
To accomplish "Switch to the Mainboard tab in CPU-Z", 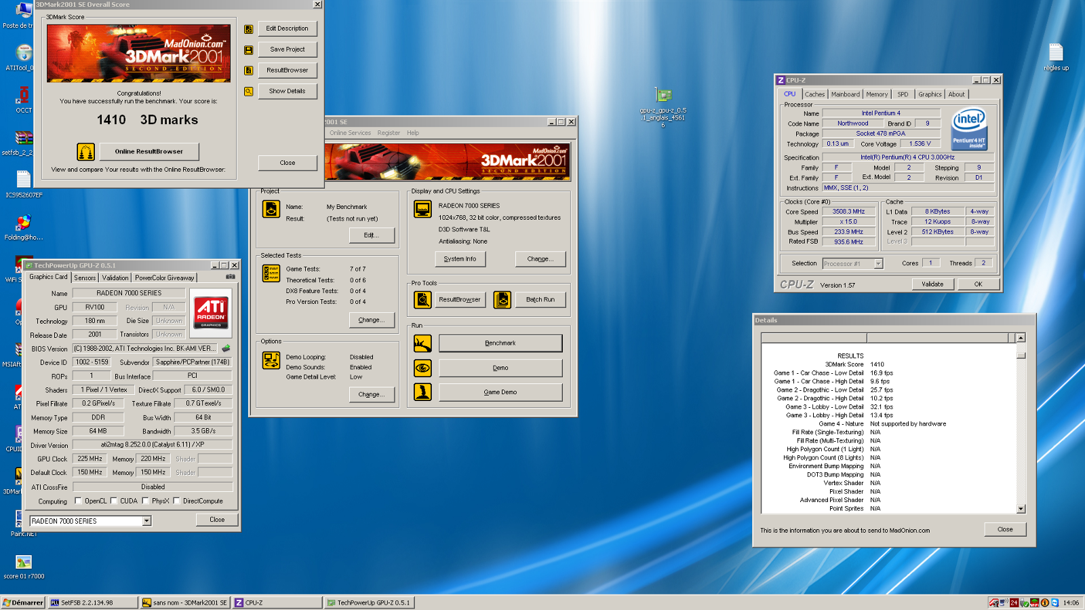I will pos(846,94).
